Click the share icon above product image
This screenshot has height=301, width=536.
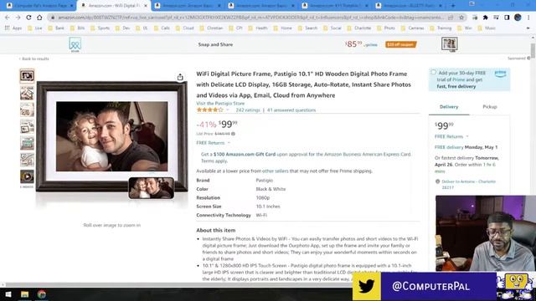pos(180,77)
